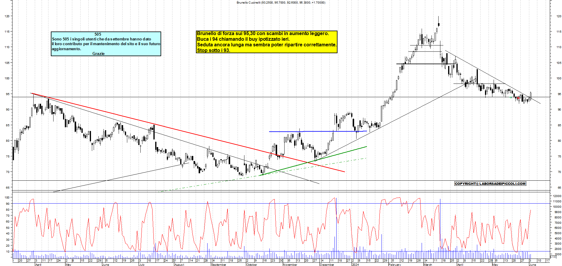Click the 10000 volume scale label

[557, 207]
